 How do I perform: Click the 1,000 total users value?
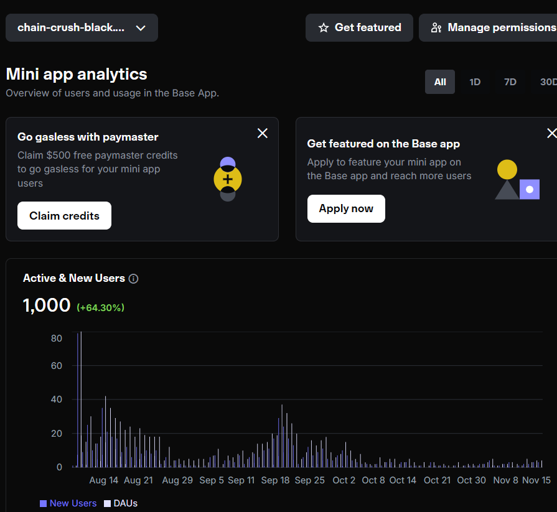[x=47, y=305]
